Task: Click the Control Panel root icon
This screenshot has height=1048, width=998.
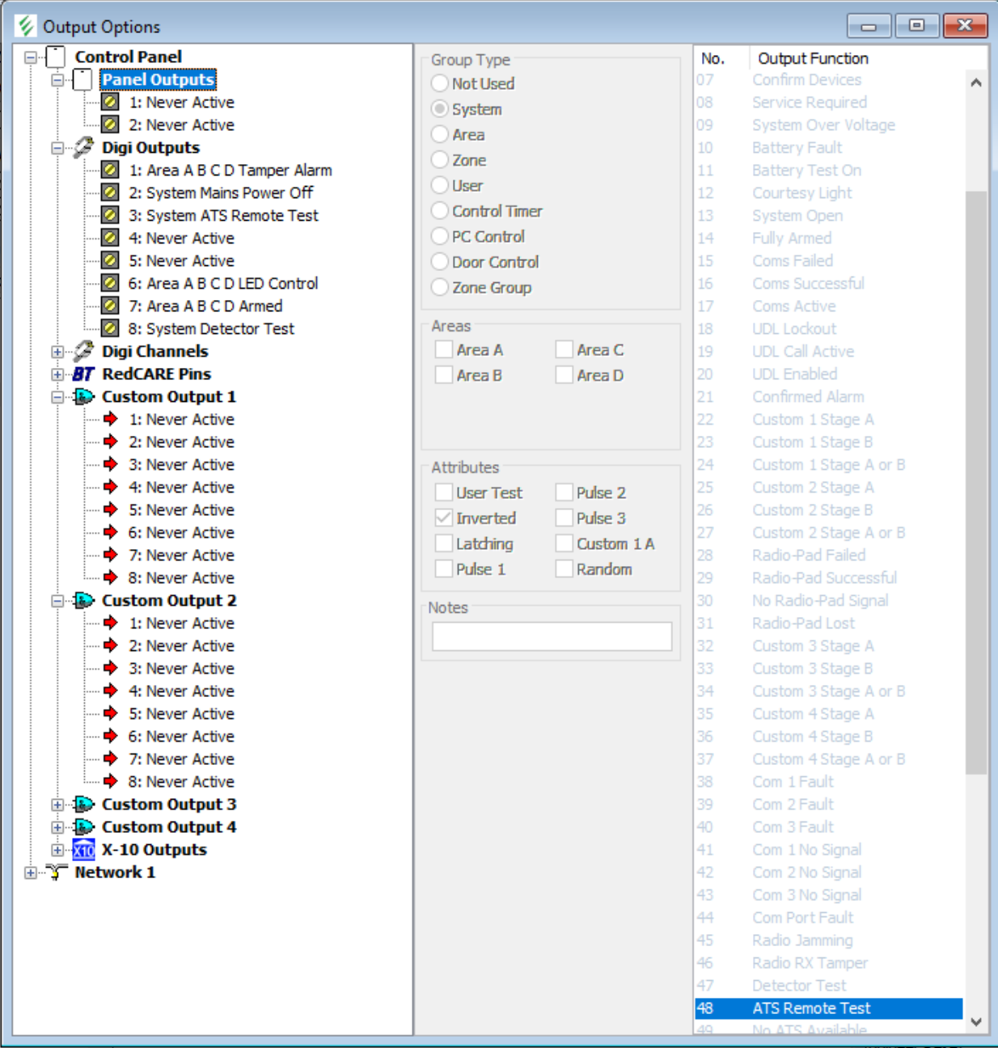Action: click(x=56, y=57)
